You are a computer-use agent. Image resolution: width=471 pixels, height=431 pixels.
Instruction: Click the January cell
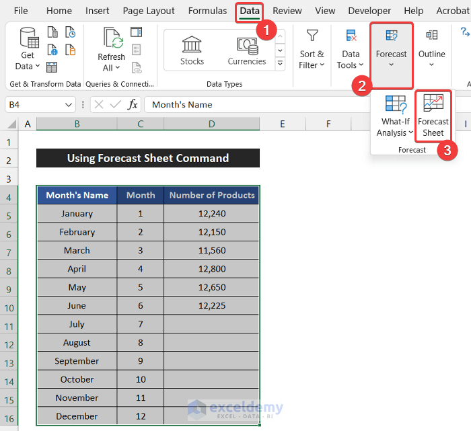click(x=77, y=214)
